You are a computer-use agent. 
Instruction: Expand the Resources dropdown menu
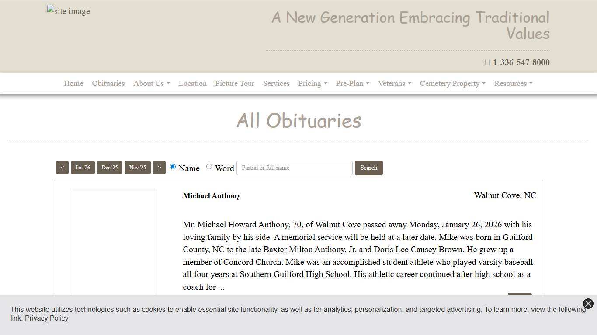513,83
